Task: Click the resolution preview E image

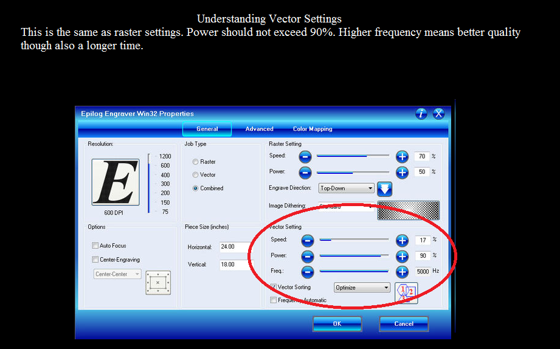Action: 116,182
